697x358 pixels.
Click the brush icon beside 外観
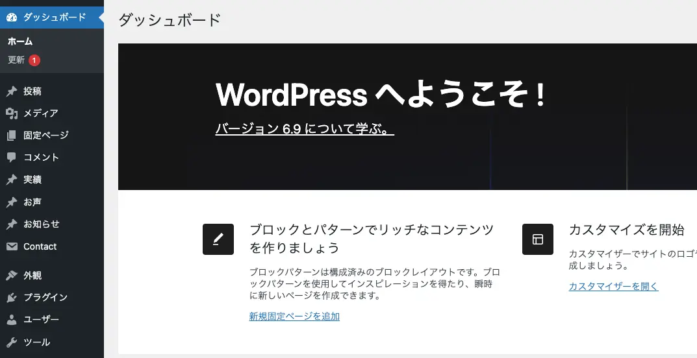pos(12,276)
